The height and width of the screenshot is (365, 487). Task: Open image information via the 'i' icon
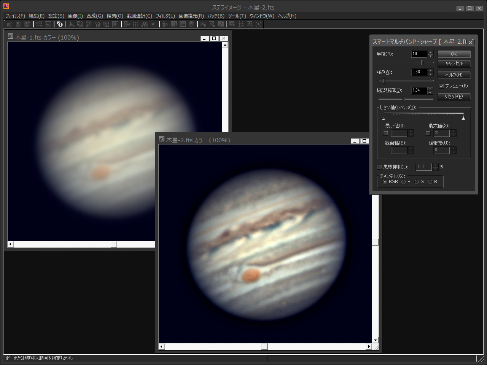click(60, 24)
